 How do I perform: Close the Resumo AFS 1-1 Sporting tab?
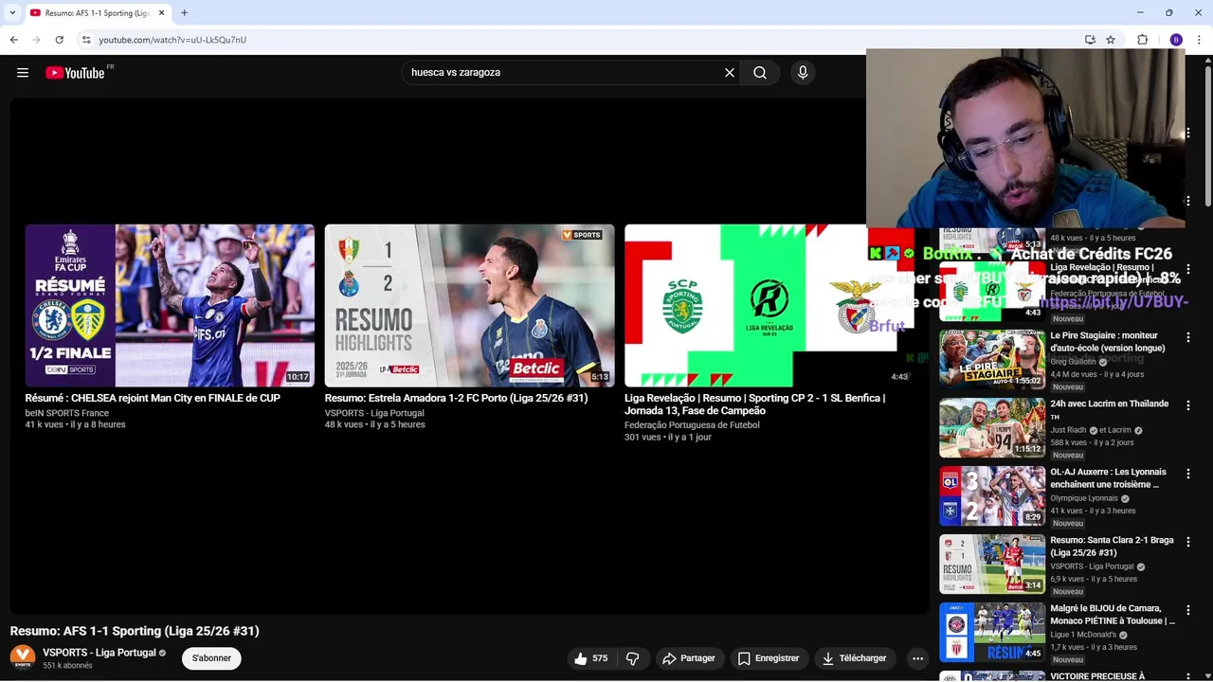coord(162,13)
